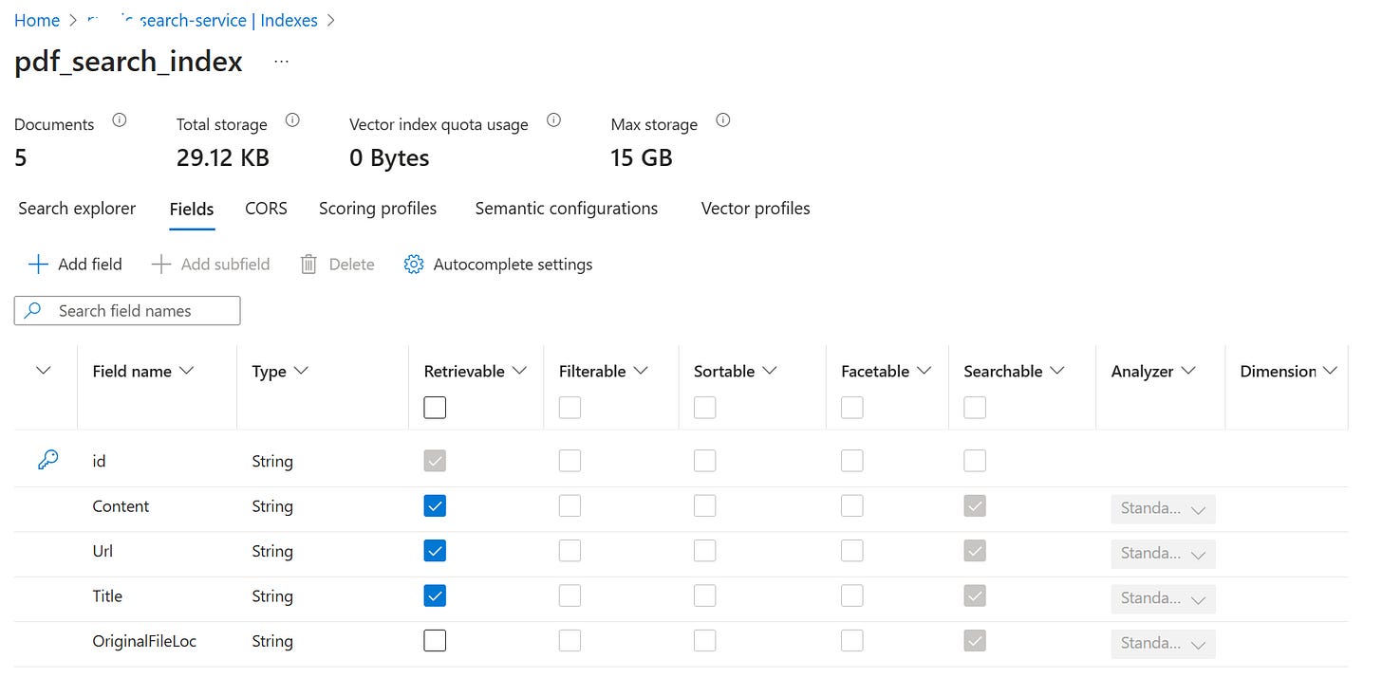Open the Field name column header dropdown

click(186, 371)
